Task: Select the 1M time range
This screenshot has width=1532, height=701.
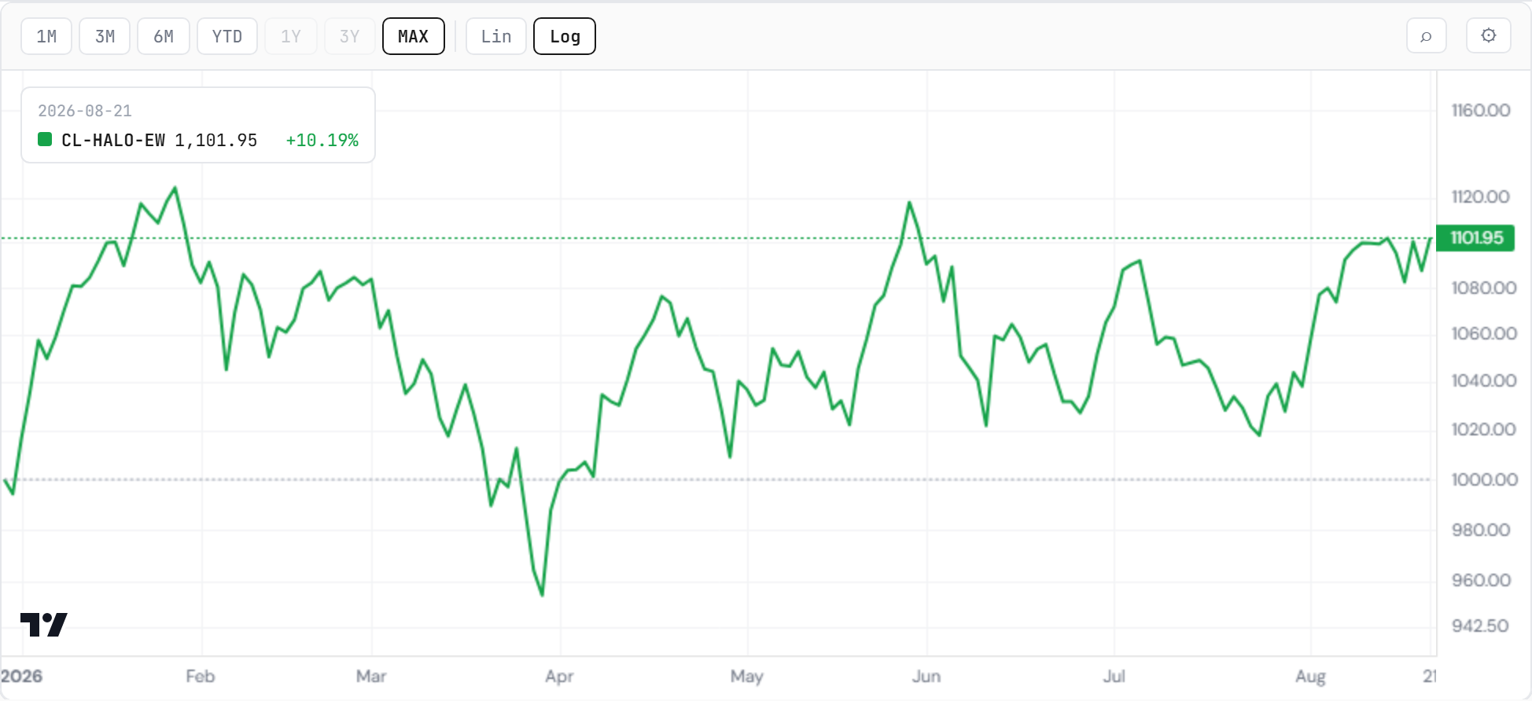Action: point(46,36)
